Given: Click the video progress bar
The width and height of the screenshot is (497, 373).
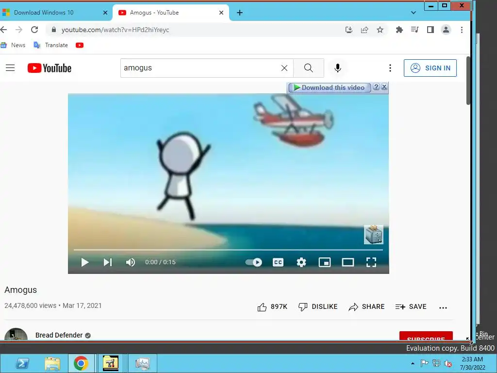Looking at the screenshot, I should (x=228, y=250).
